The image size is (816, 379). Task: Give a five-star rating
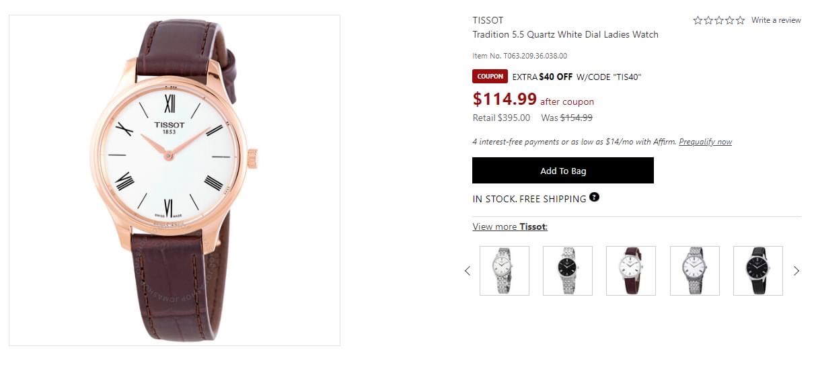(740, 21)
